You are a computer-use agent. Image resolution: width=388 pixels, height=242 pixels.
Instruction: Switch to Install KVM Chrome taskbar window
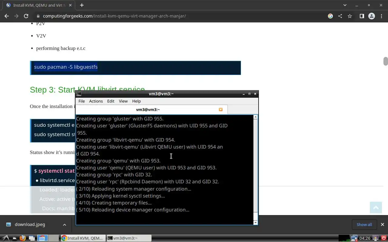click(x=83, y=238)
